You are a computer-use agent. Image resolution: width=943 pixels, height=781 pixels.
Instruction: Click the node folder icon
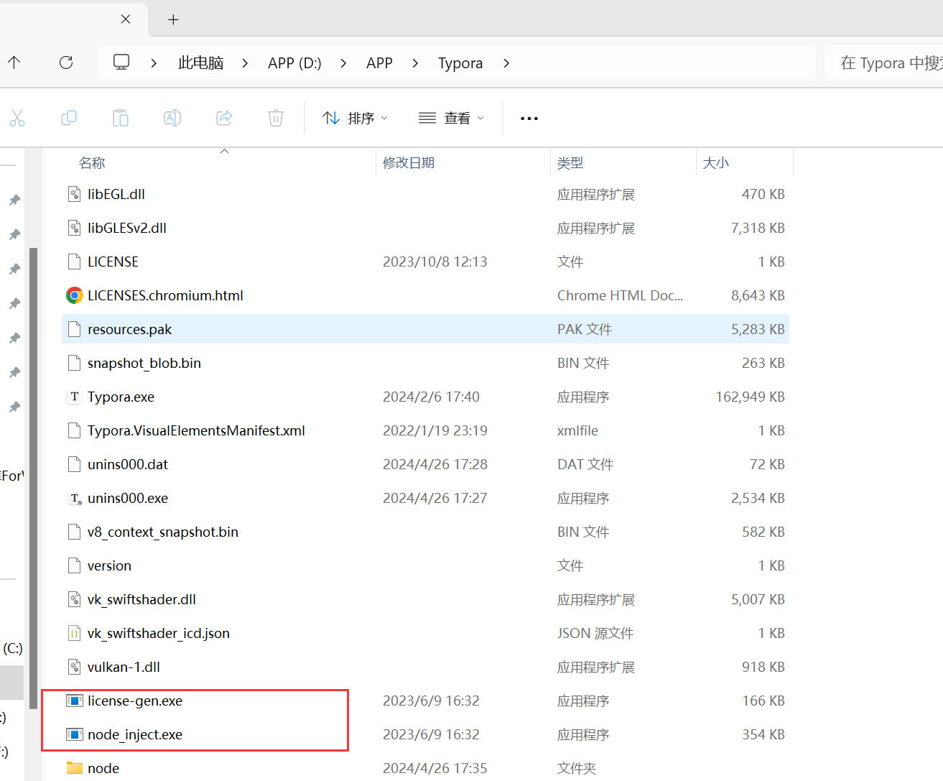pos(74,768)
